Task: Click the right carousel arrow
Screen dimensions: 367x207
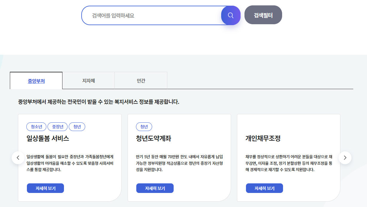Action: point(345,157)
